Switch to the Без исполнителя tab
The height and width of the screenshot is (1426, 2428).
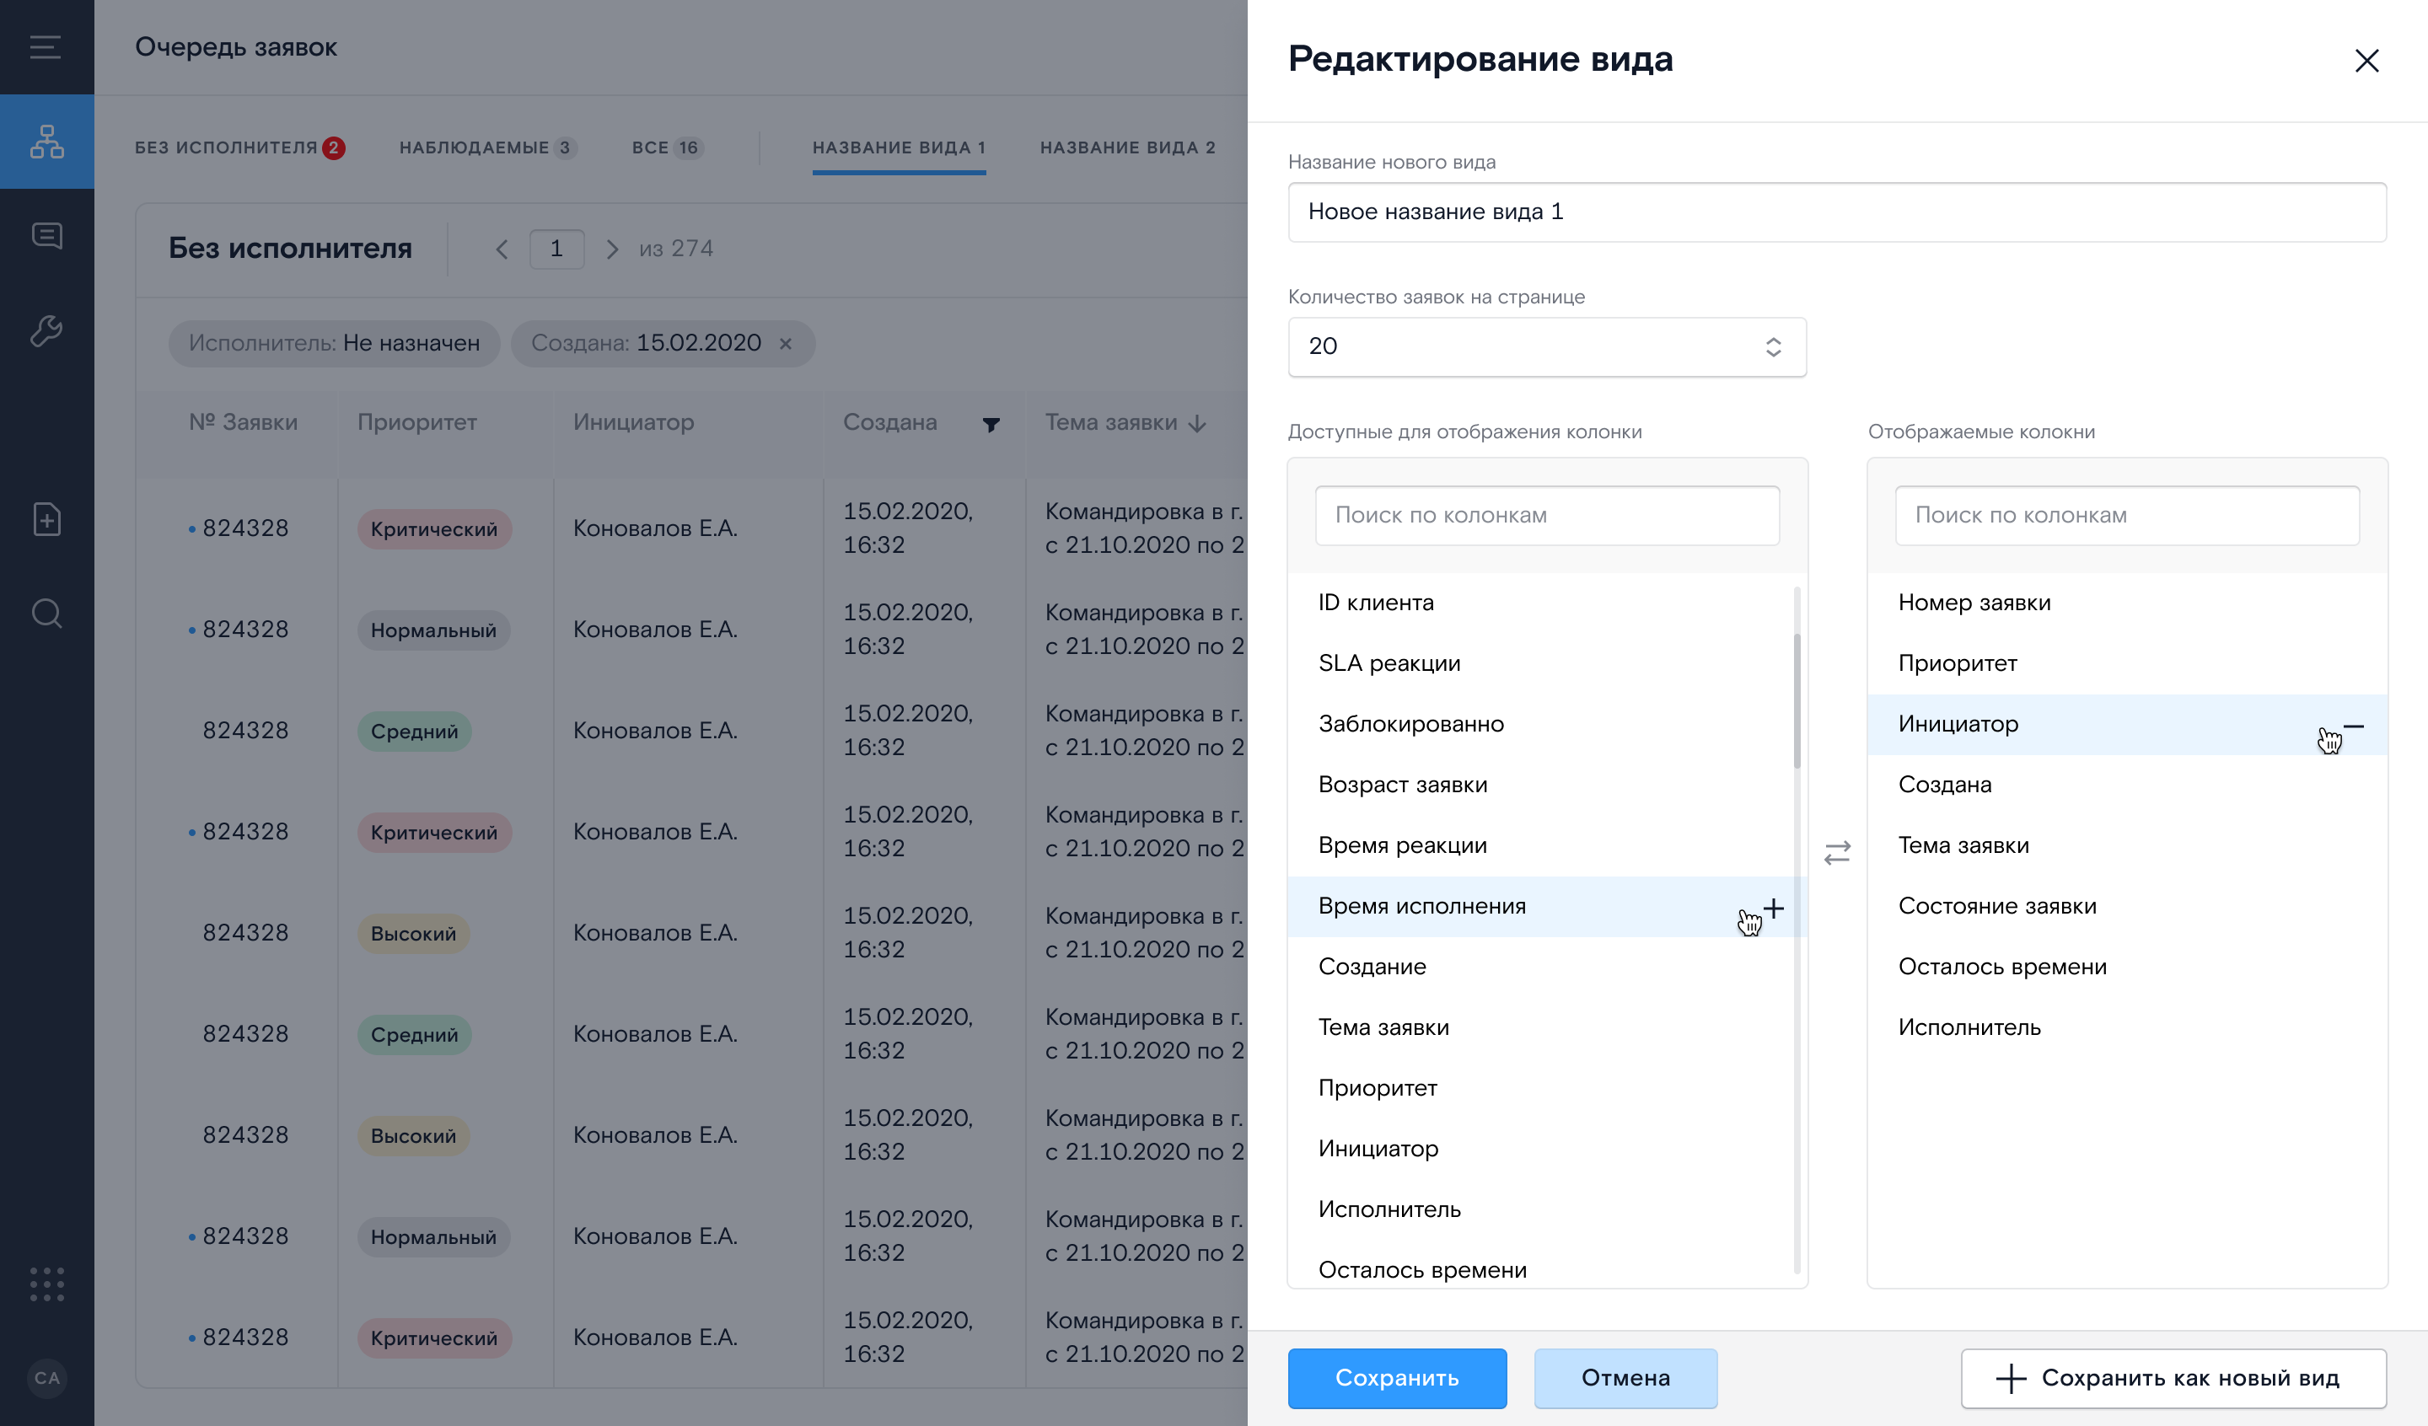[240, 147]
